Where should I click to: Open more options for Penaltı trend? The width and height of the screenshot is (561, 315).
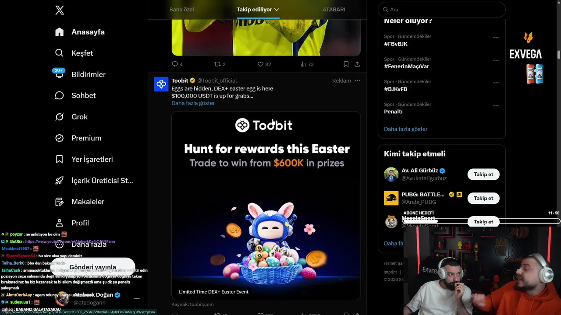click(496, 105)
